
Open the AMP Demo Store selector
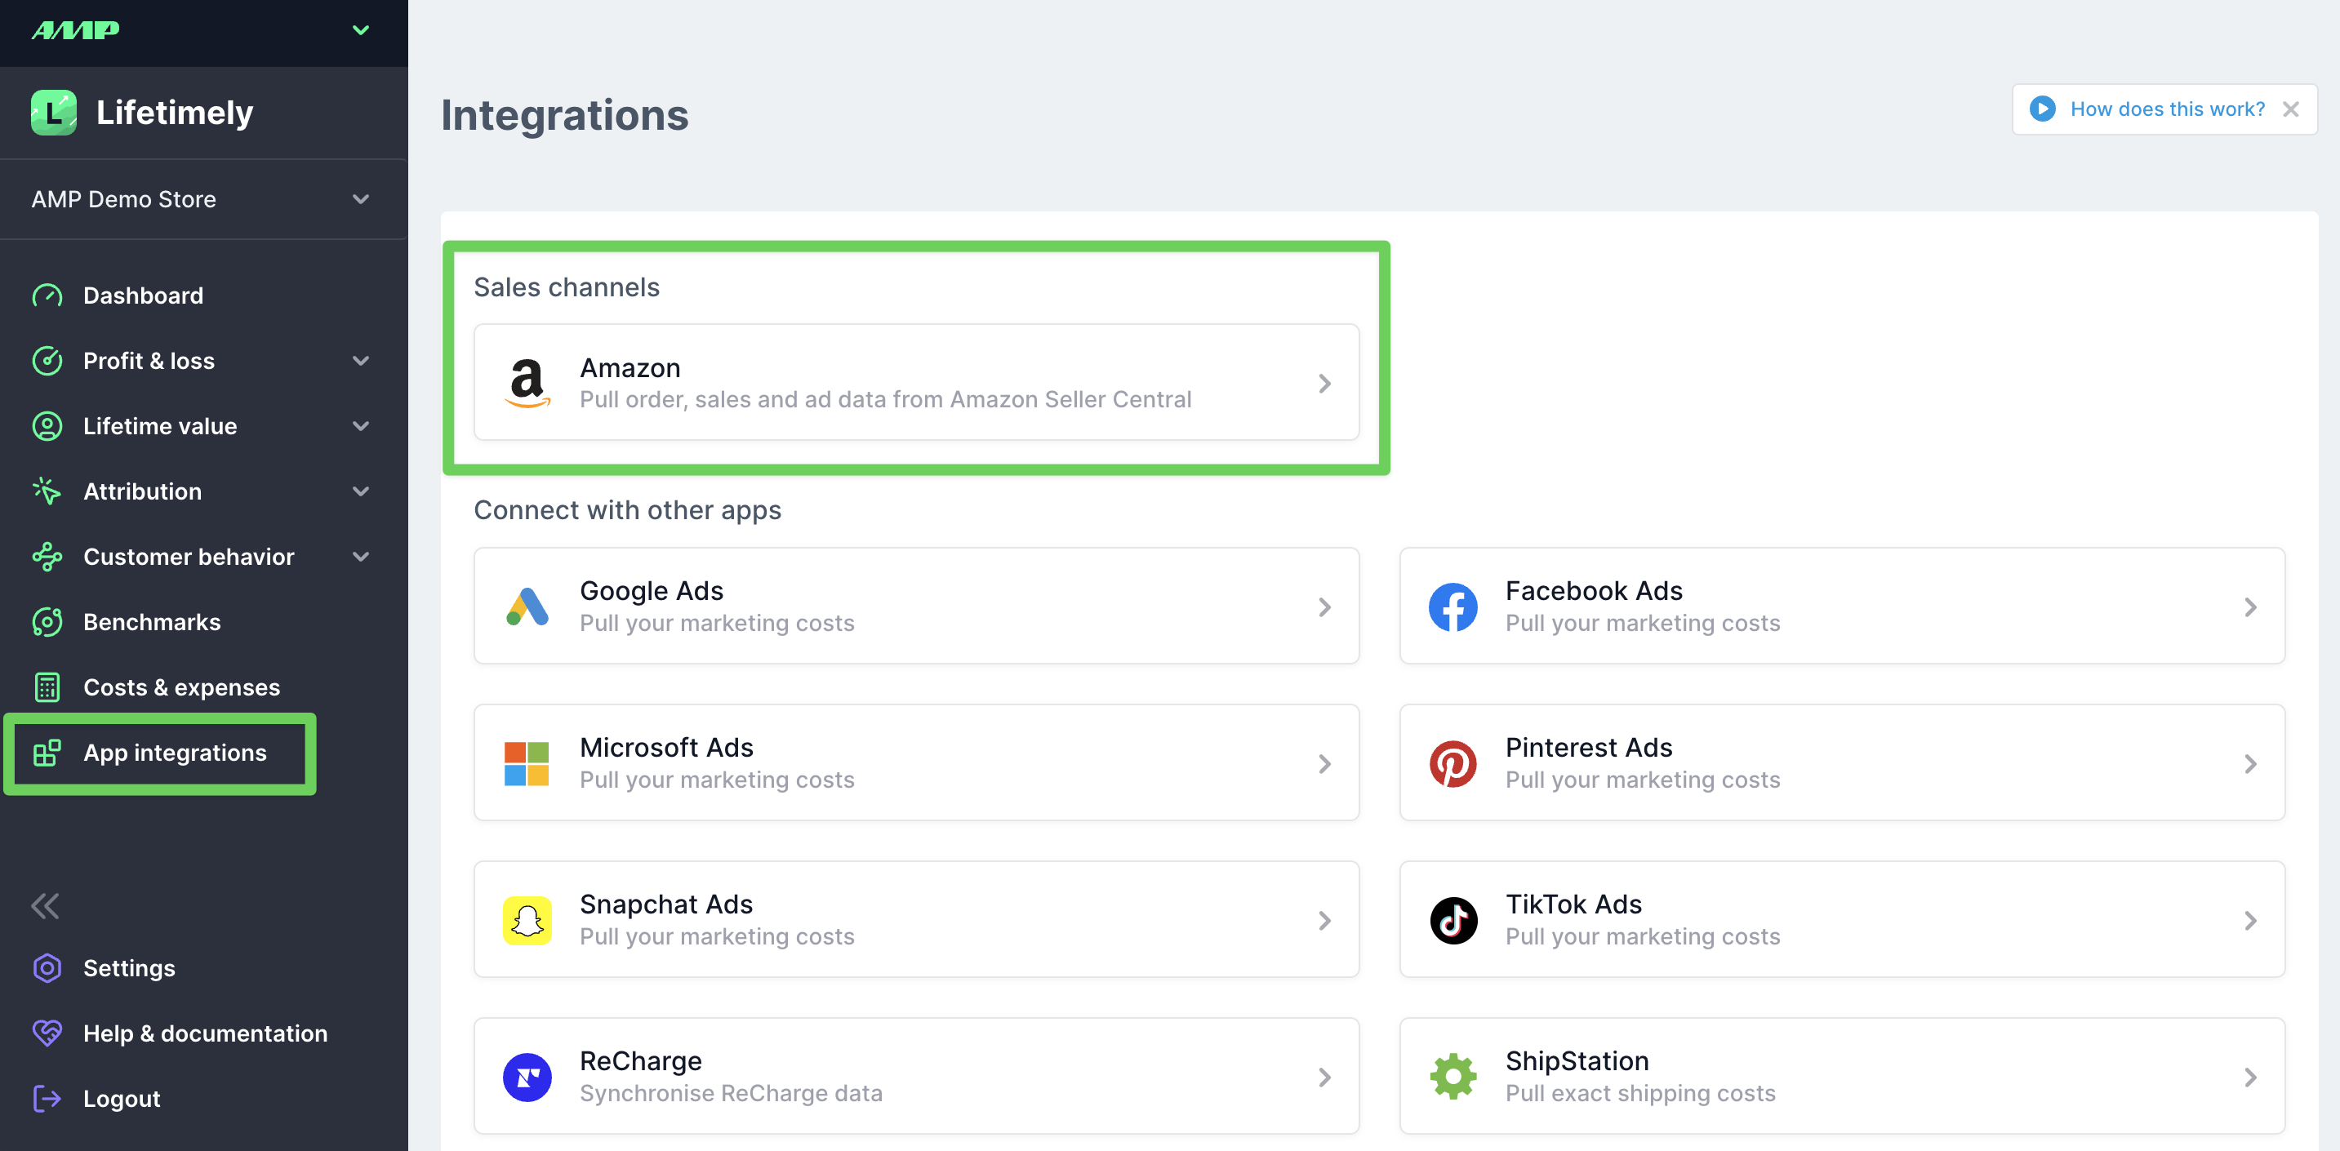pos(203,199)
